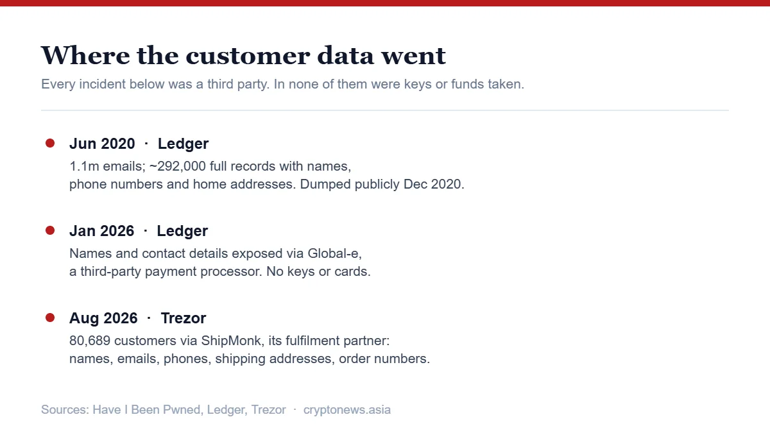Viewport: 770px width, 433px height.
Task: Click the Ledger source in footer
Action: tap(225, 410)
